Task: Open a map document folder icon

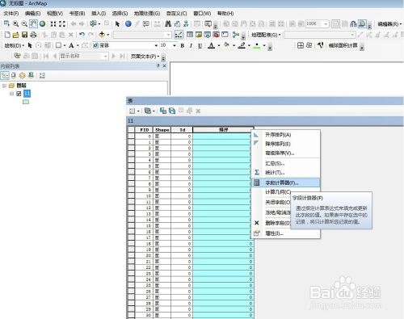Action: pos(16,35)
